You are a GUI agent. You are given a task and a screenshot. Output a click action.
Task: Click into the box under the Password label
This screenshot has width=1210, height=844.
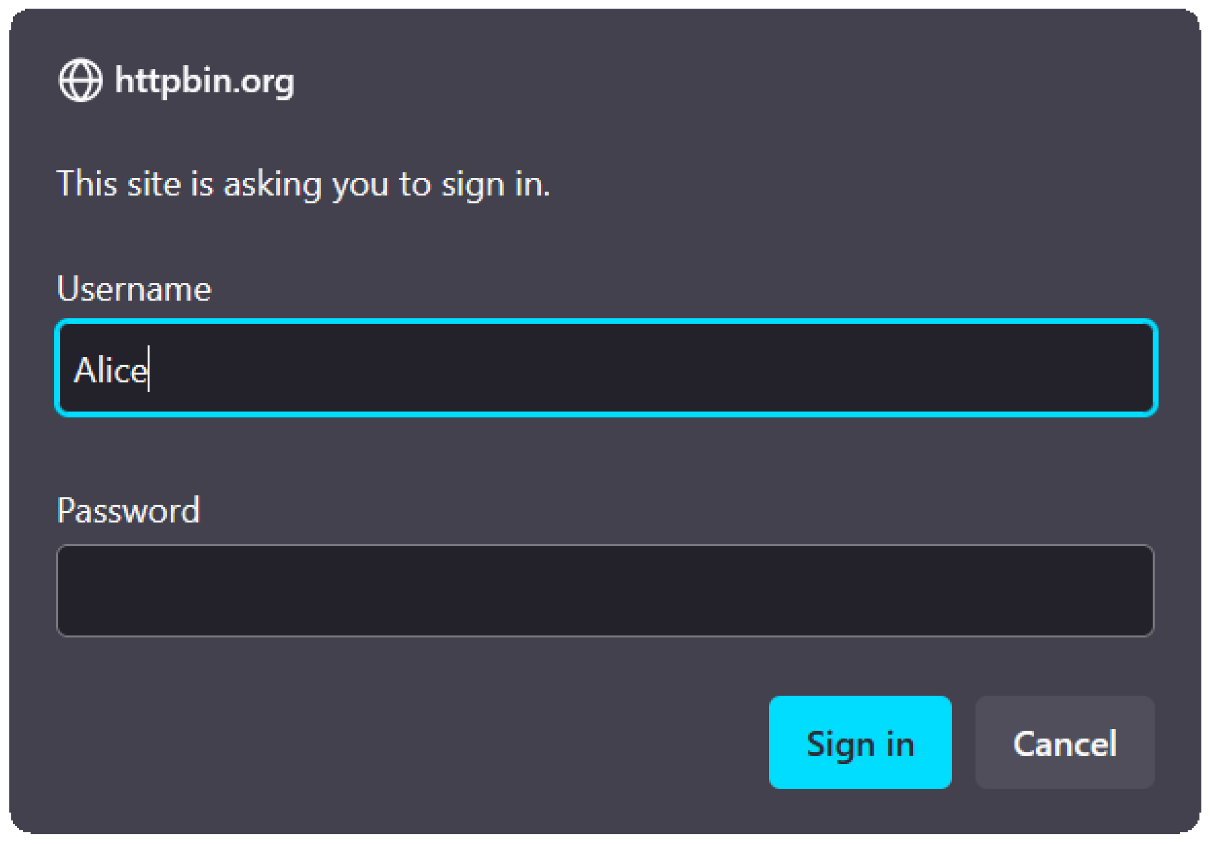point(605,591)
